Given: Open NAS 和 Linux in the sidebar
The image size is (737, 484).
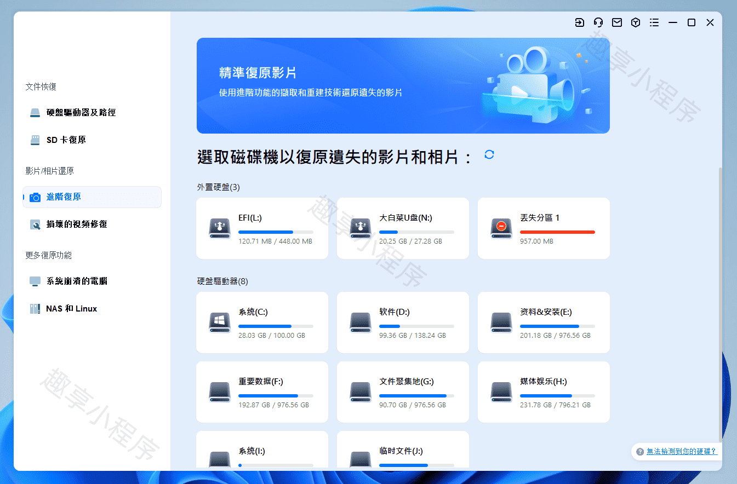Looking at the screenshot, I should 92,309.
